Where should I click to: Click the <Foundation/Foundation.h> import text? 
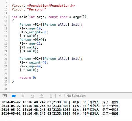click(x=51, y=6)
